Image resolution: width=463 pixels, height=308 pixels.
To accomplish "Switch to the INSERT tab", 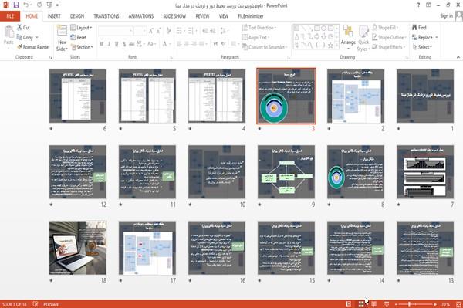I will 54,16.
